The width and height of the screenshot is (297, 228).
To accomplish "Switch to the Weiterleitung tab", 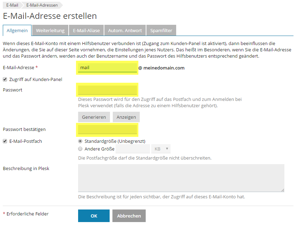I will click(50, 30).
